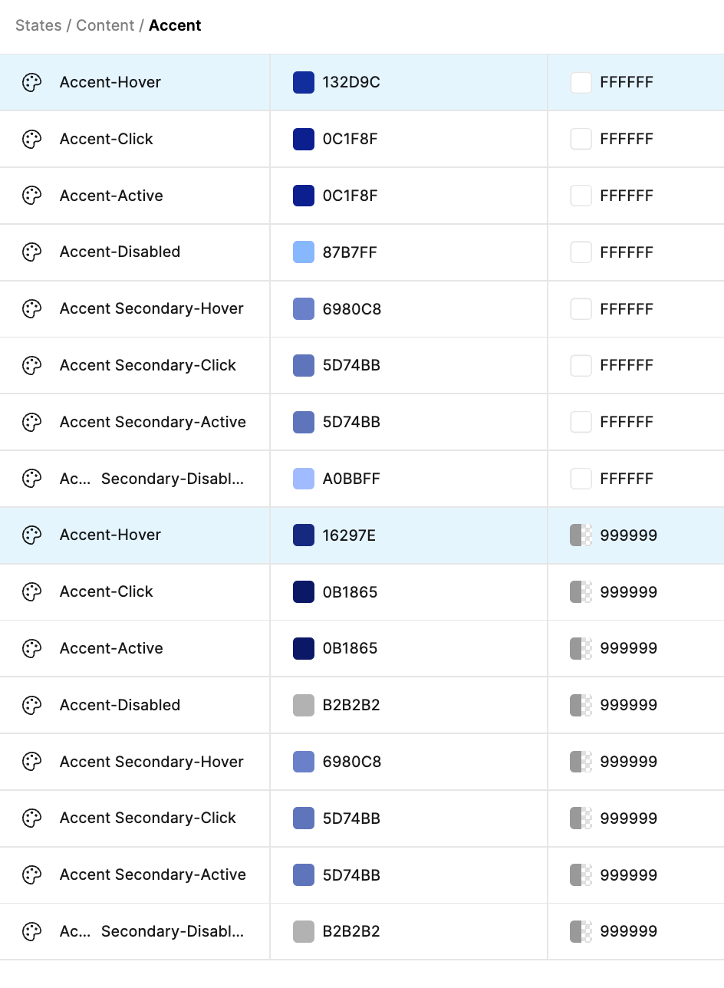Click palette icon in Secondary-Disabled row with B2B2B2

click(31, 931)
